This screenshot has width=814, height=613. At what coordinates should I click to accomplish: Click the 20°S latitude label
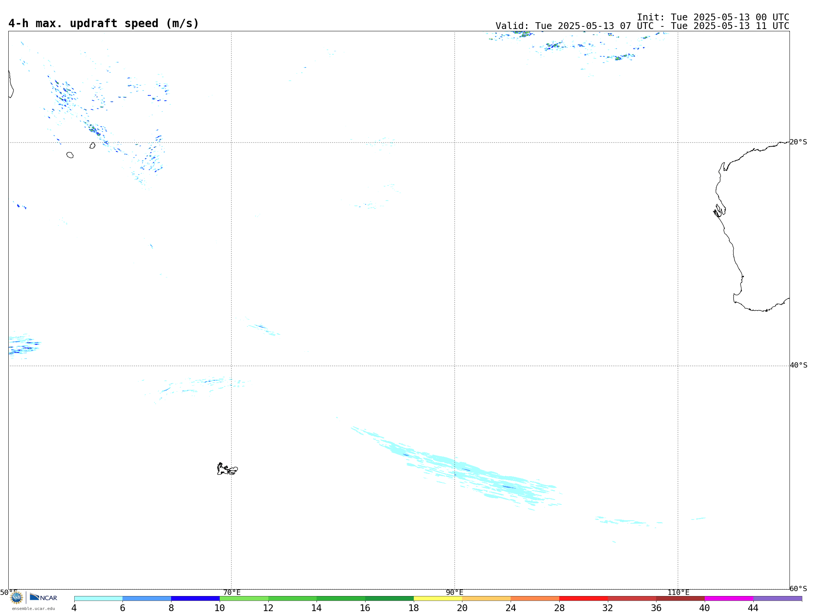point(799,142)
